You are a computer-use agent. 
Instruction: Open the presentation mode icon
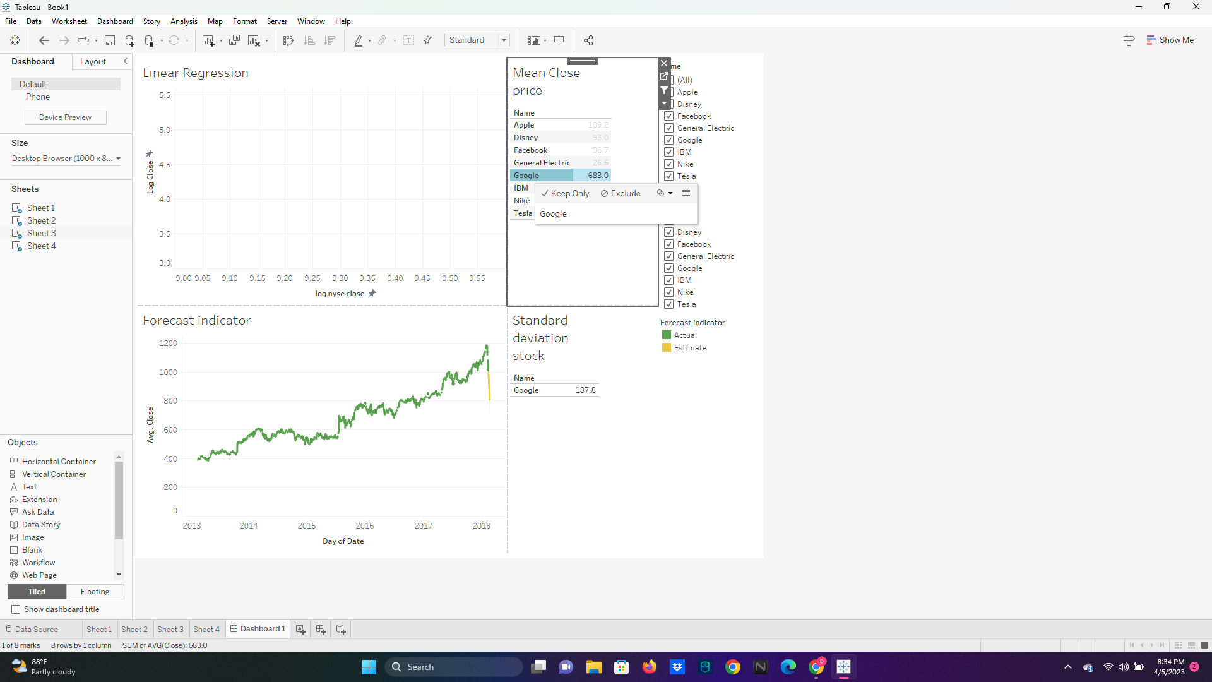pos(559,40)
